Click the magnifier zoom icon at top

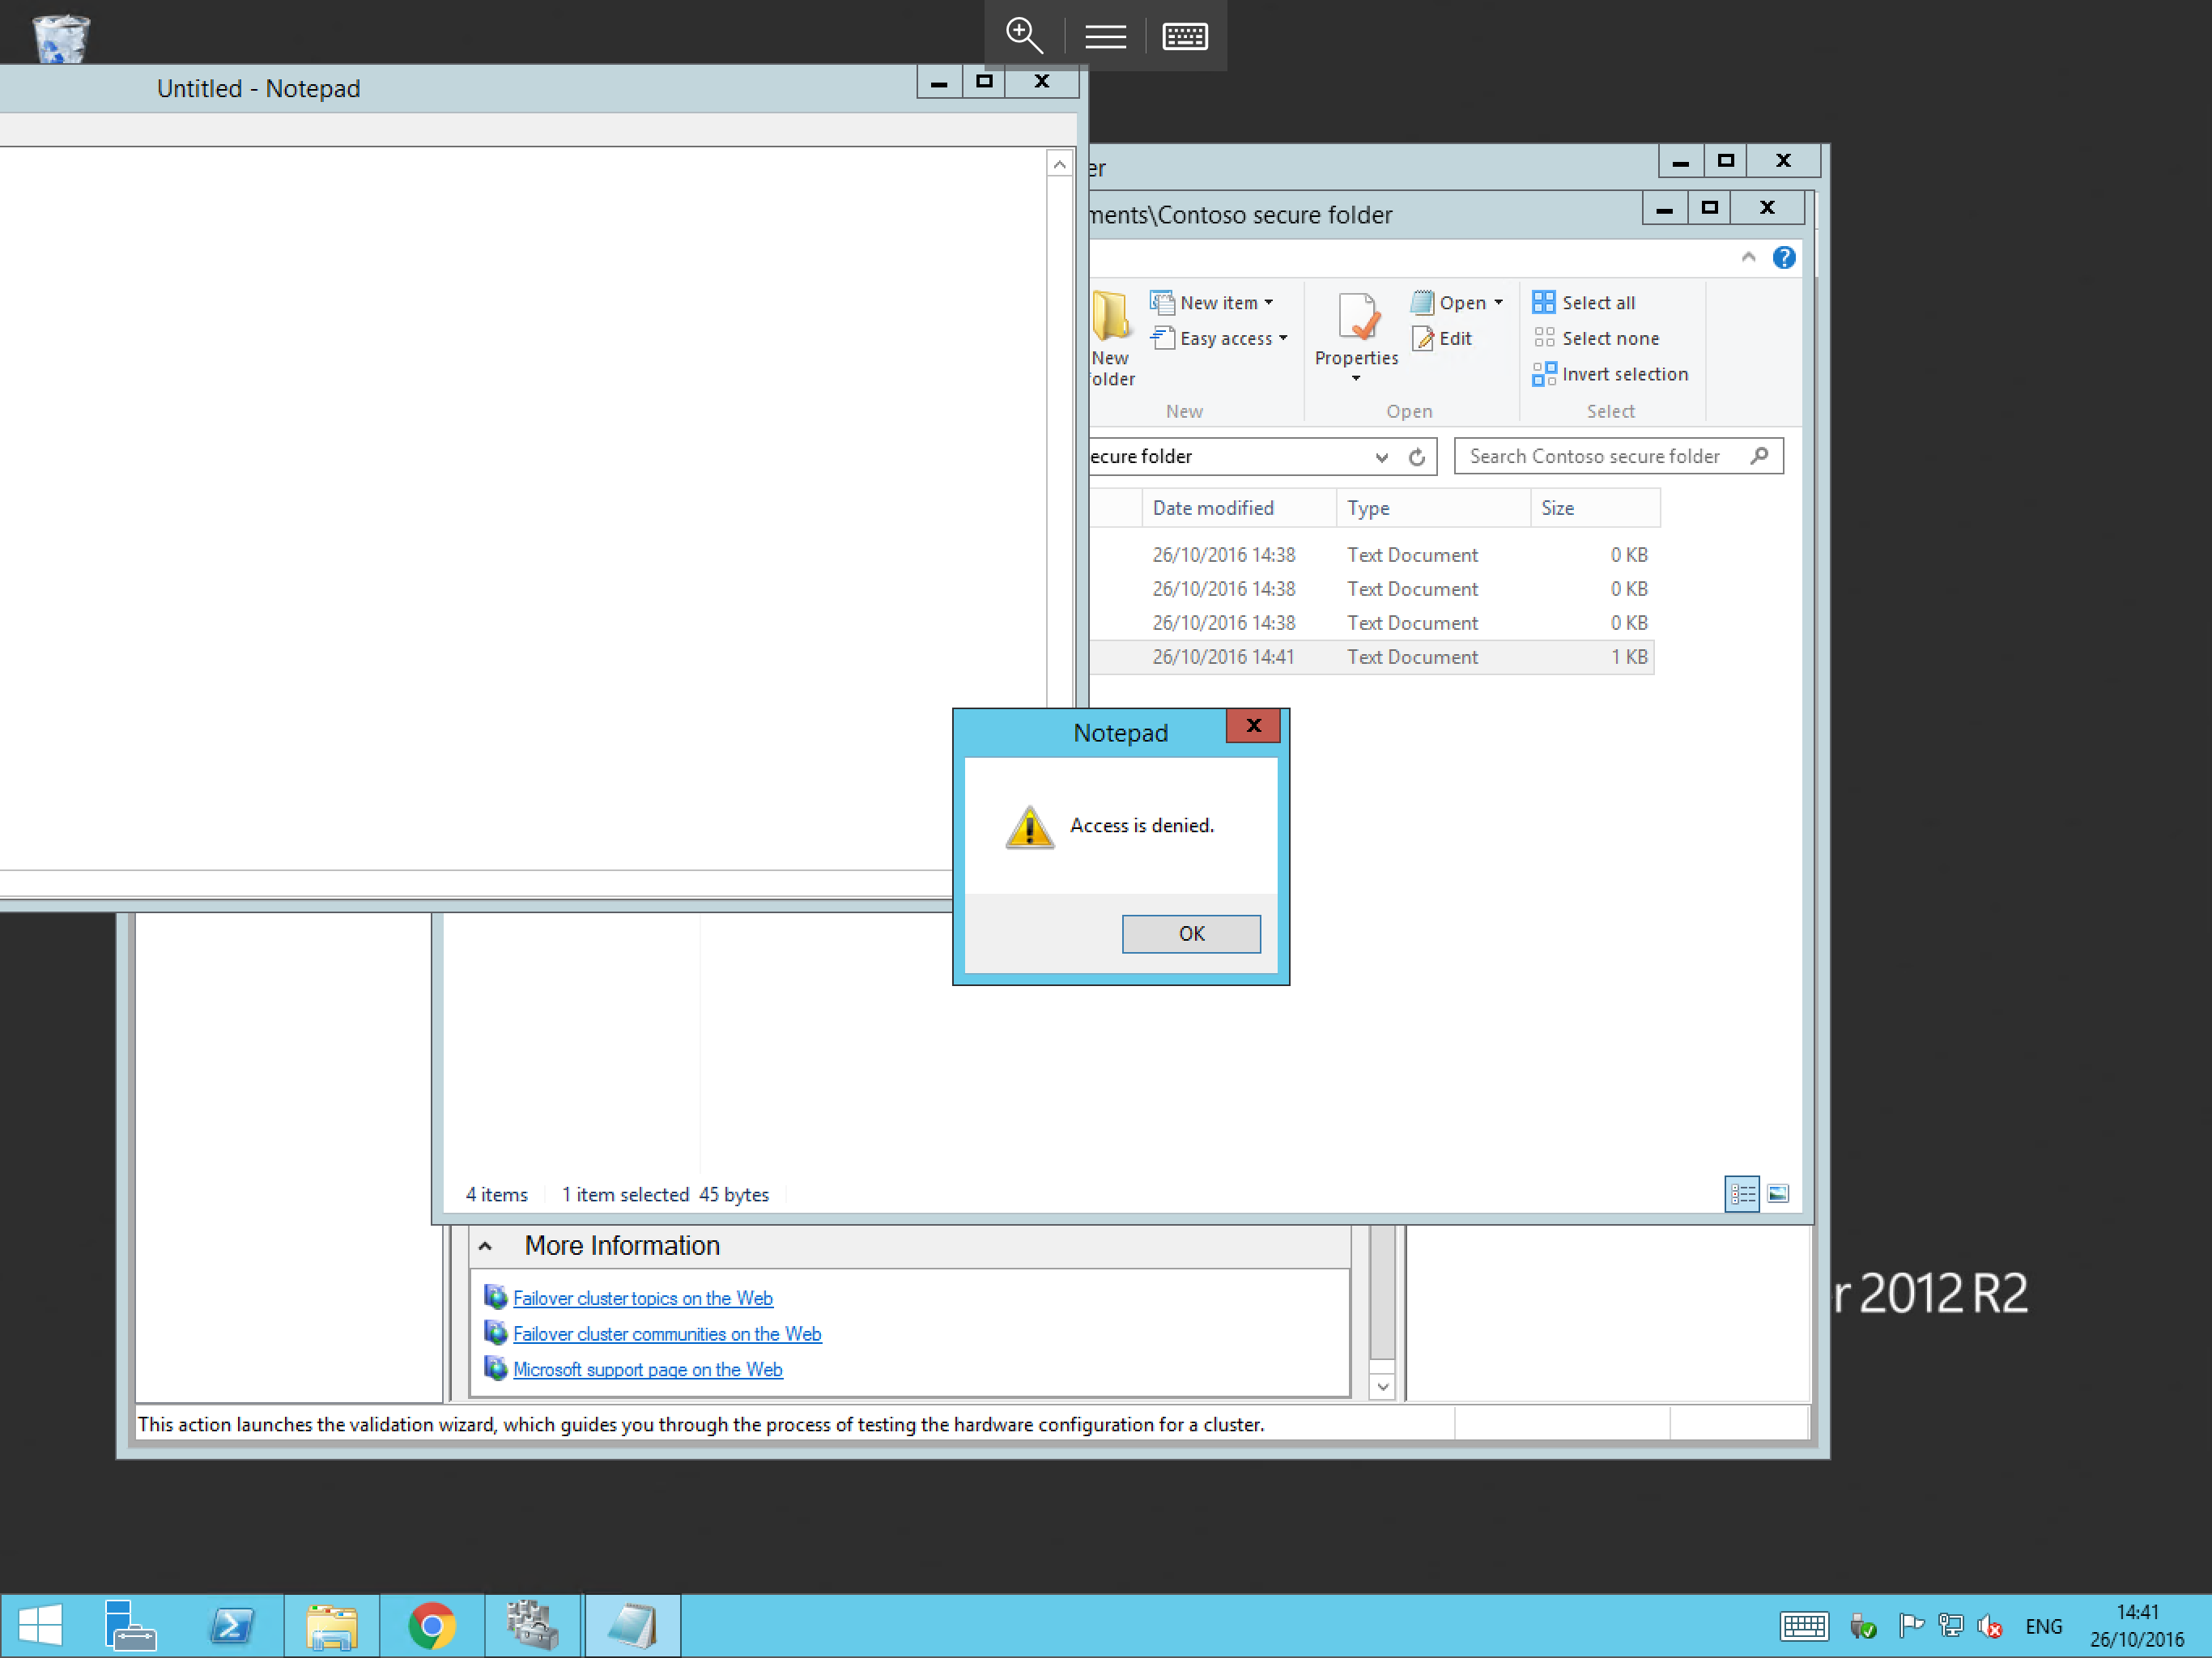[1023, 36]
